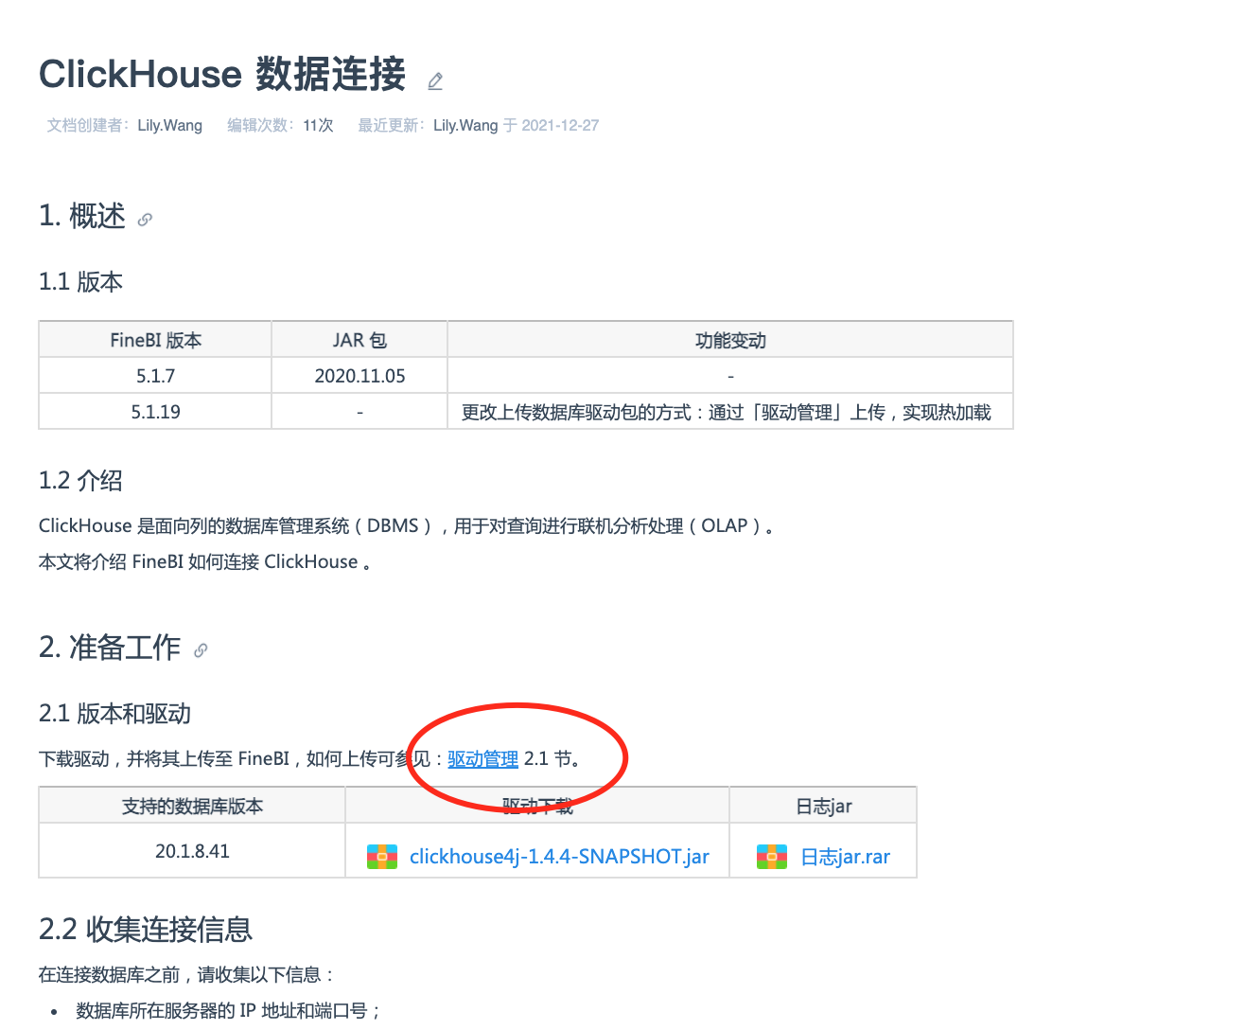
Task: Click the 1.2 介绍 subheading
Action: coord(80,481)
